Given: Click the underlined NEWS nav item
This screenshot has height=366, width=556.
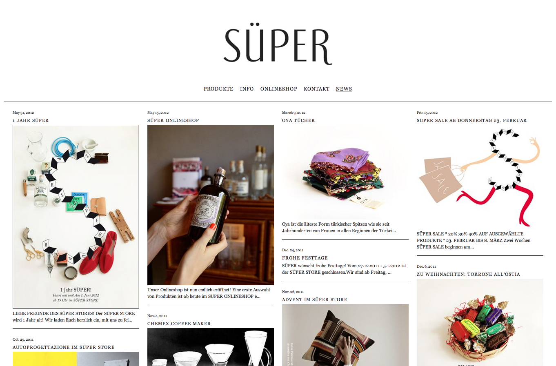Looking at the screenshot, I should (x=344, y=89).
